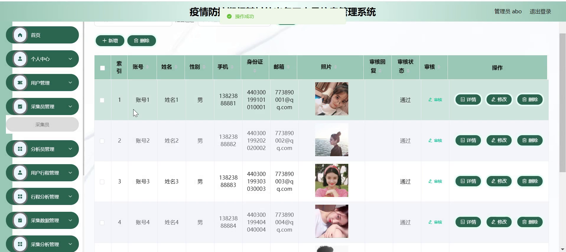Click the home icon beside 首页
Image resolution: width=566 pixels, height=252 pixels.
(x=20, y=35)
